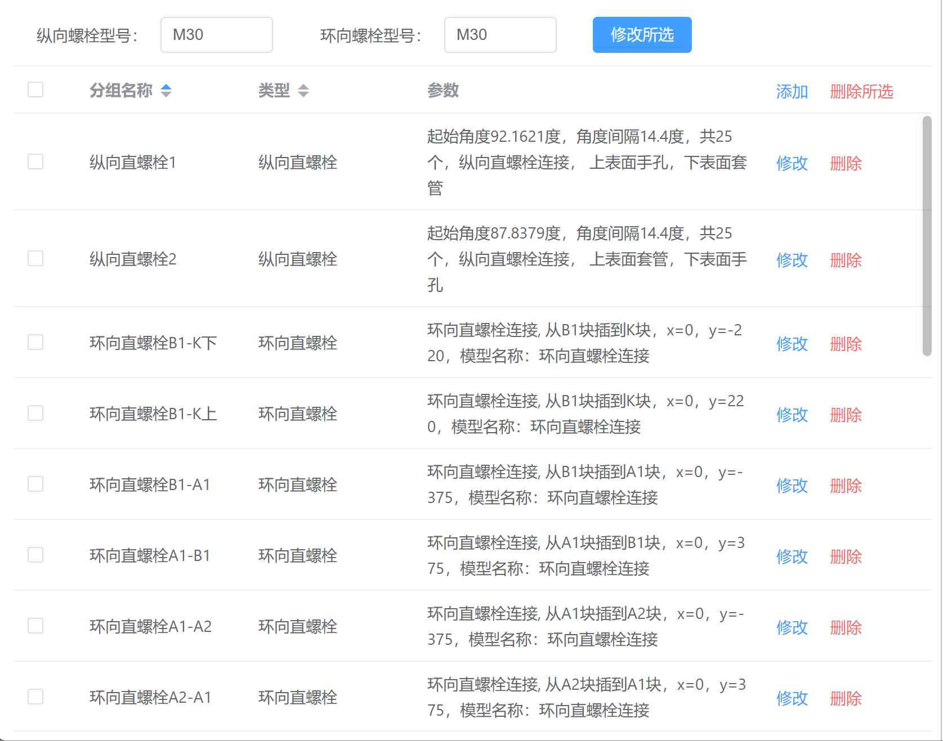Edit 环向直螺栓A1-B1 via 修改 link
This screenshot has height=741, width=943.
point(792,556)
